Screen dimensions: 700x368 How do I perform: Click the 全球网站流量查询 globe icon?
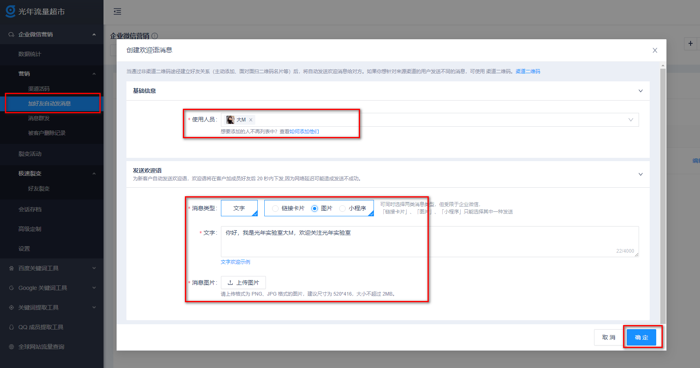11,347
